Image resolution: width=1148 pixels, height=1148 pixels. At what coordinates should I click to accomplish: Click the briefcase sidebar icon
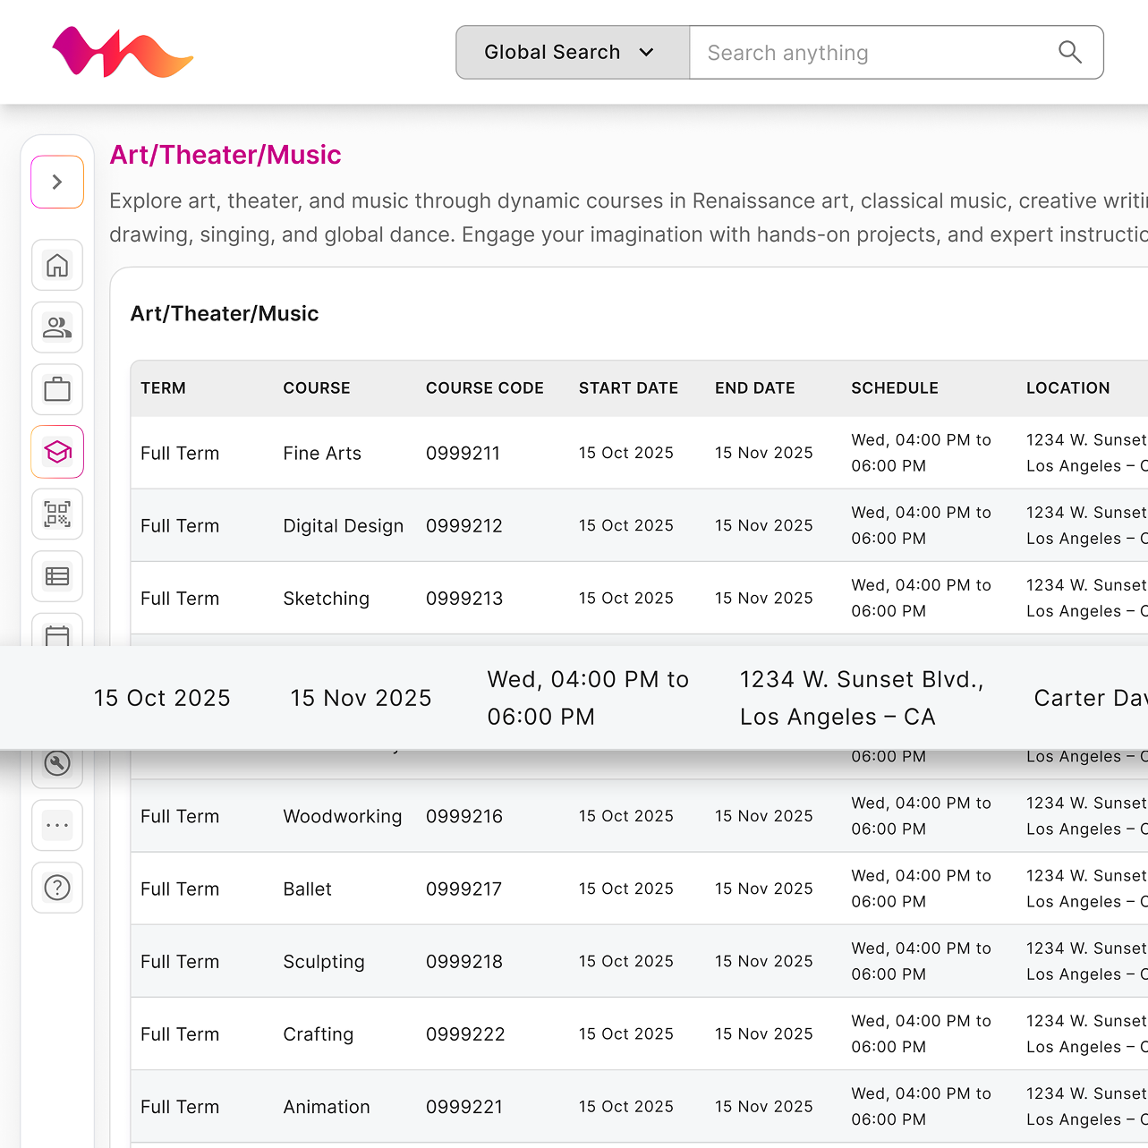57,390
